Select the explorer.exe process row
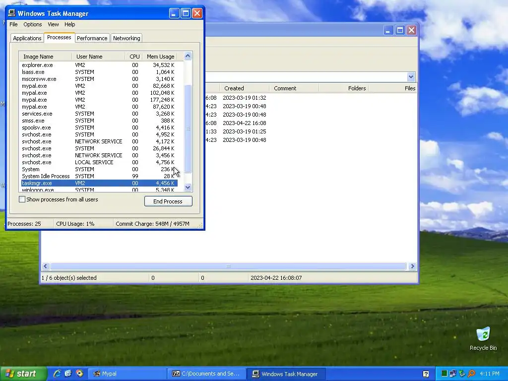Screen dimensions: 508x381 (99, 65)
